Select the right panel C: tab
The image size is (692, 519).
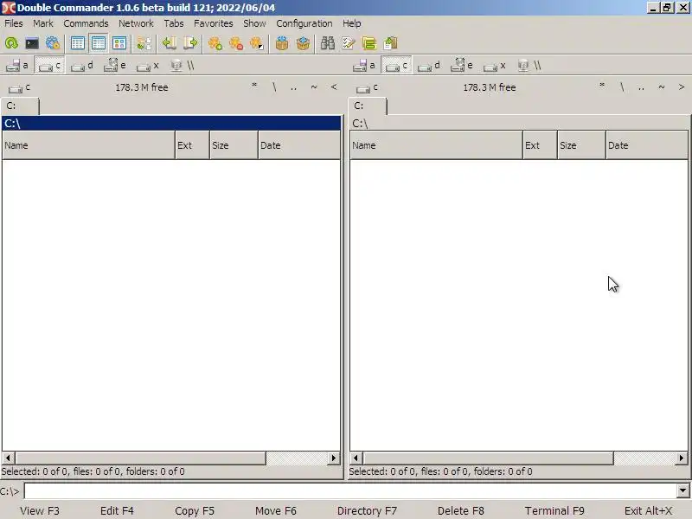tap(368, 106)
